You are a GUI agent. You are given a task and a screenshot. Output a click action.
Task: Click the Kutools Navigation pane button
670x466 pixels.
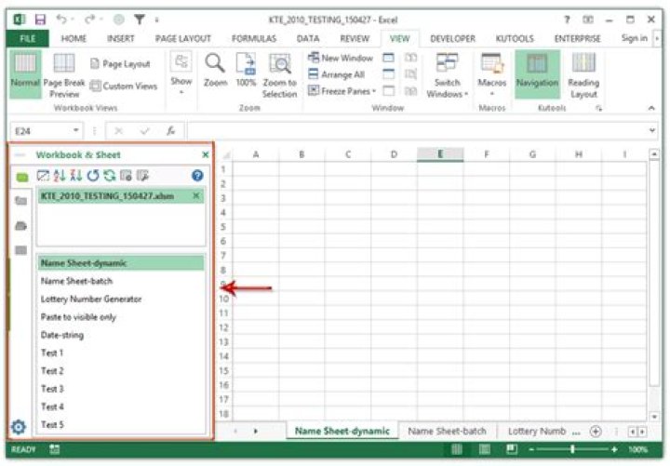click(x=537, y=73)
